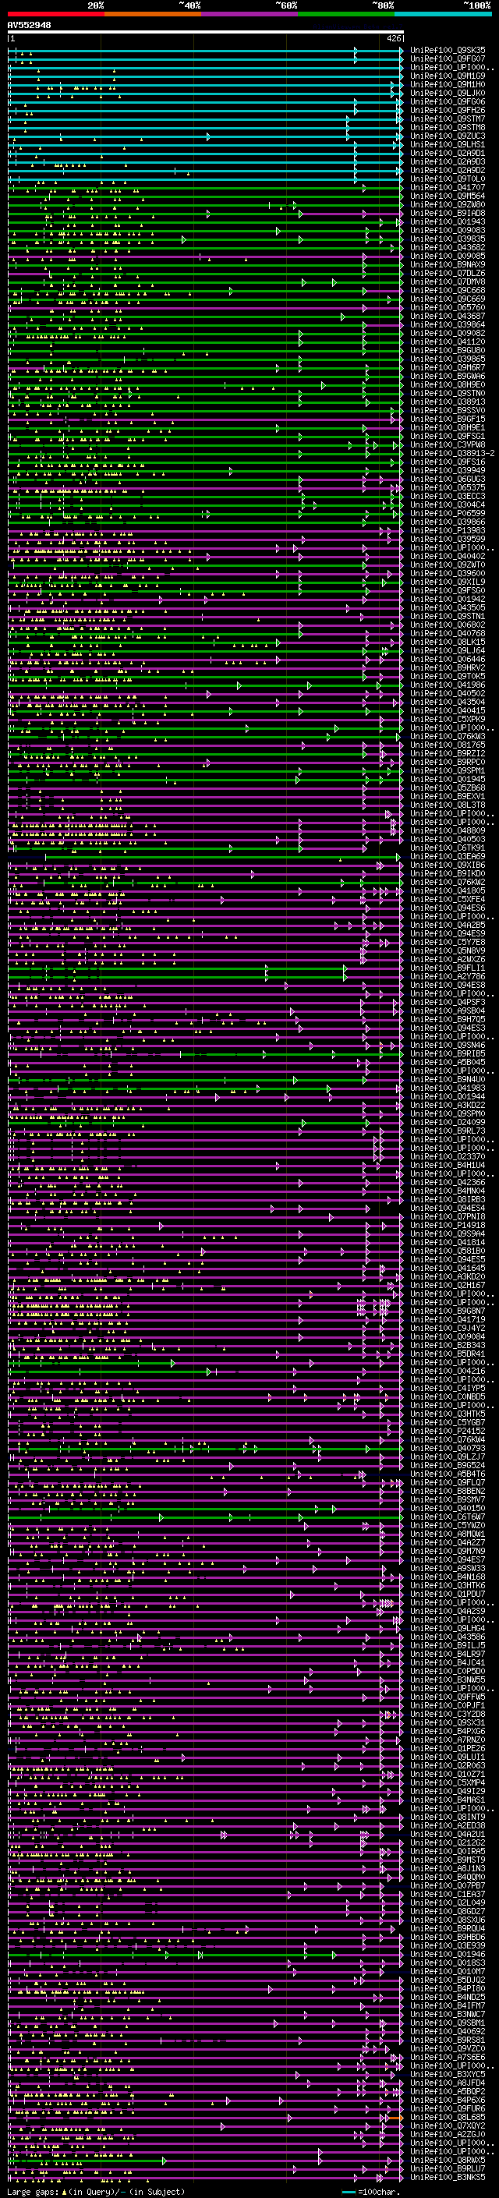This screenshot has width=499, height=2198.
Task: Open the UniRef100_Q43682 hit
Action: click(x=448, y=247)
